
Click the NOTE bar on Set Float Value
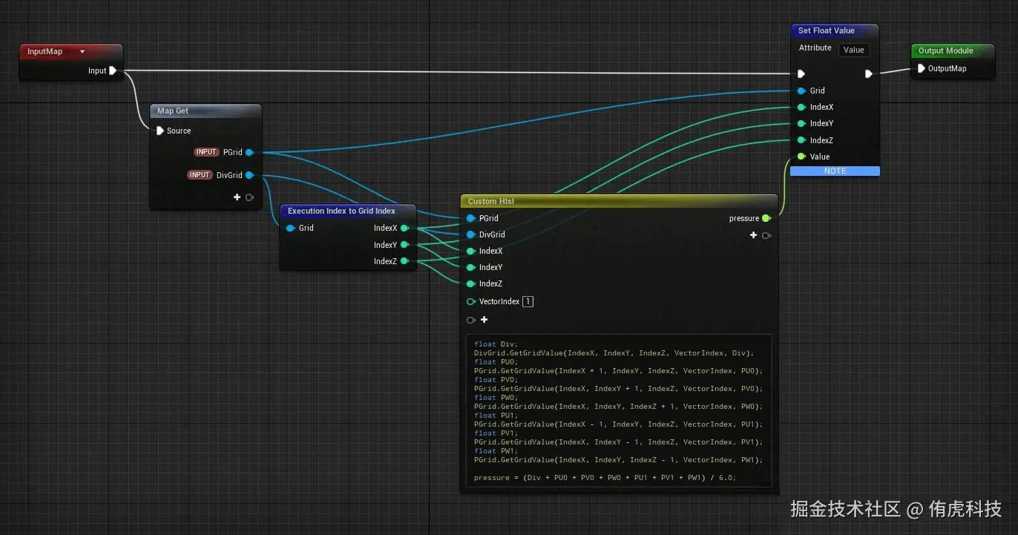click(x=835, y=171)
